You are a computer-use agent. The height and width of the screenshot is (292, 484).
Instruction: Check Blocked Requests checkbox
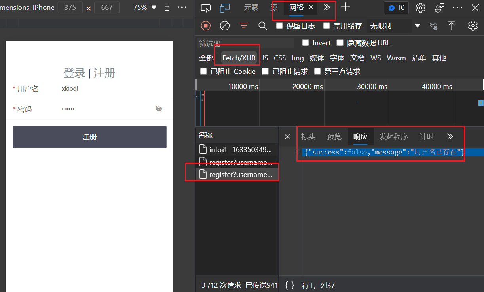point(265,71)
